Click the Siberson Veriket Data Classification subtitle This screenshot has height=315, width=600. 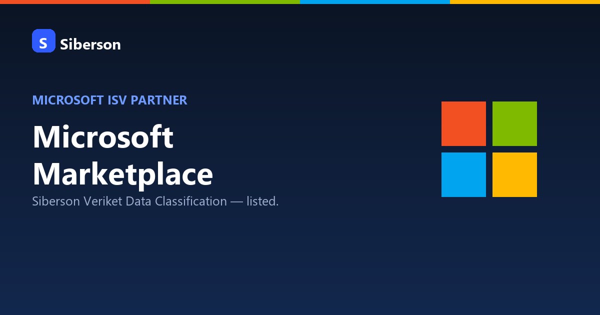155,201
